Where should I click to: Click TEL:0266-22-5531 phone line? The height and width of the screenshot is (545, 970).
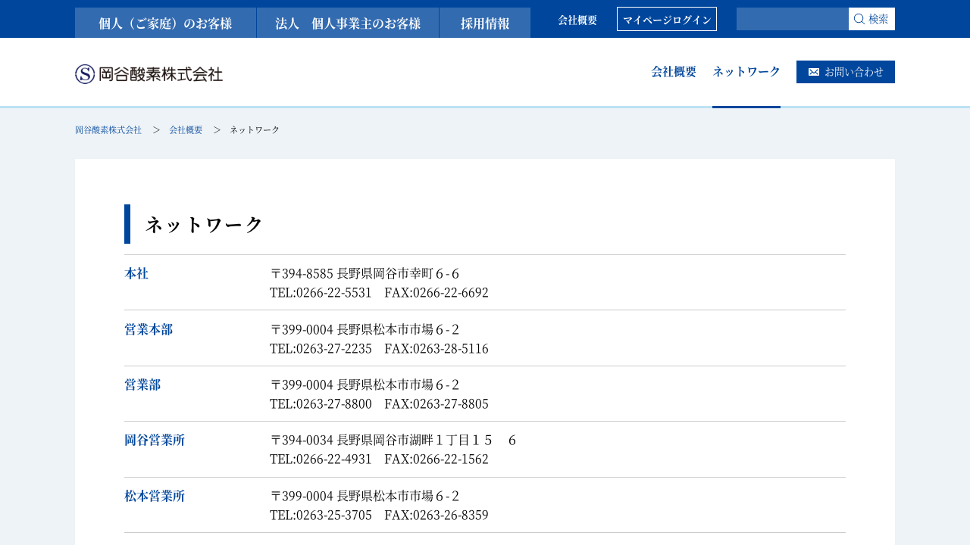(x=379, y=292)
